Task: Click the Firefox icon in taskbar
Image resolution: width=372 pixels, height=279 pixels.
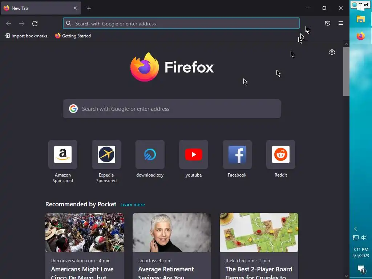Action: point(361,36)
